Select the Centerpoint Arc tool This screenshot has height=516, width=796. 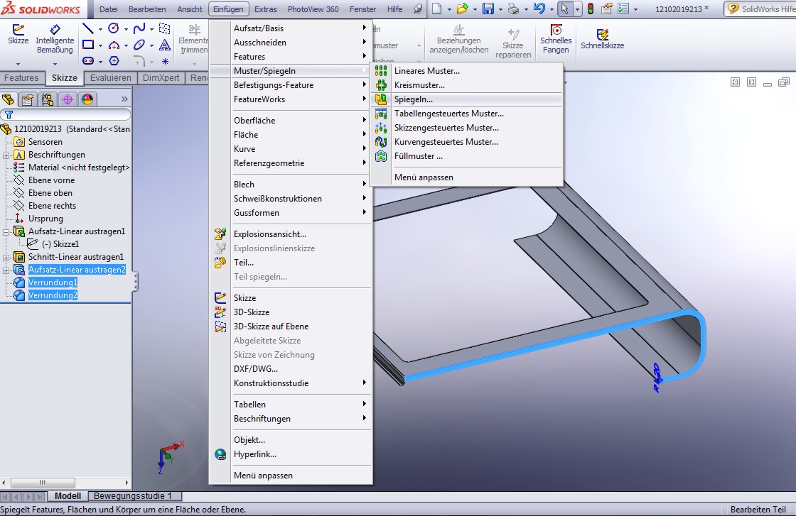(x=114, y=45)
